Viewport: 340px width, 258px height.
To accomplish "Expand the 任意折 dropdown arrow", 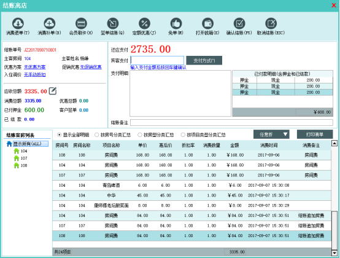I will 285,135.
